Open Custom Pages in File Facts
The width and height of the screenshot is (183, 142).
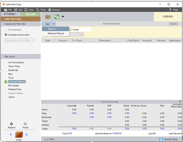pyautogui.click(x=15, y=93)
